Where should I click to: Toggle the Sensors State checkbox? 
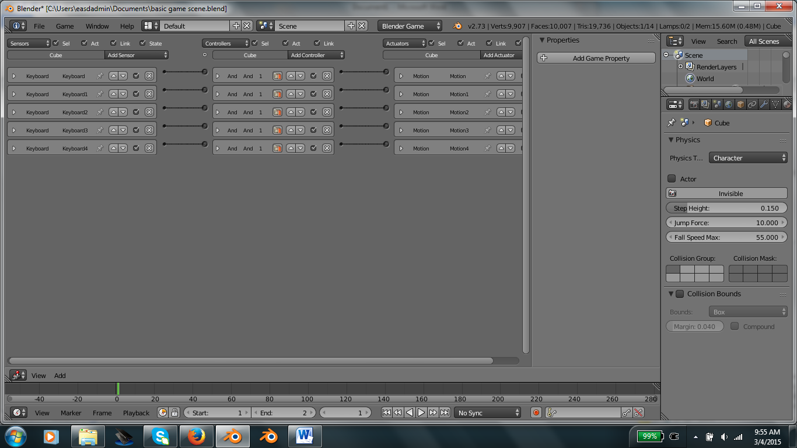click(x=142, y=43)
